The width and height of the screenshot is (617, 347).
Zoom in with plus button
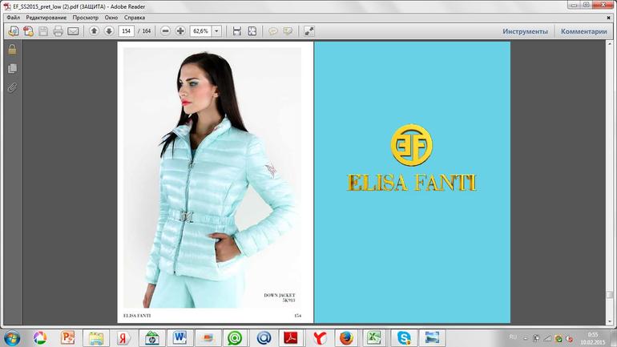tap(180, 30)
